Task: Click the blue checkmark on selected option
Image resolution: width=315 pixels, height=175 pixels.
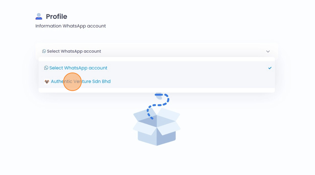Action: pyautogui.click(x=270, y=68)
